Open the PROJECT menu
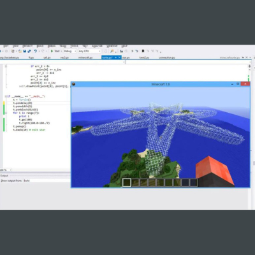 coord(27,46)
